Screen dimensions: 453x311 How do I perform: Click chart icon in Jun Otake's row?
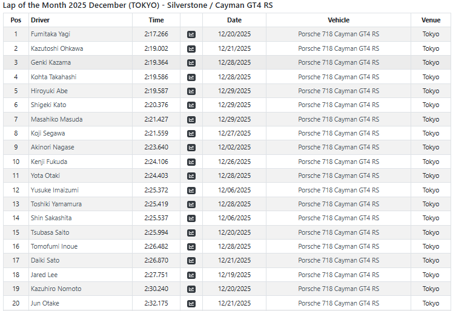click(x=191, y=304)
